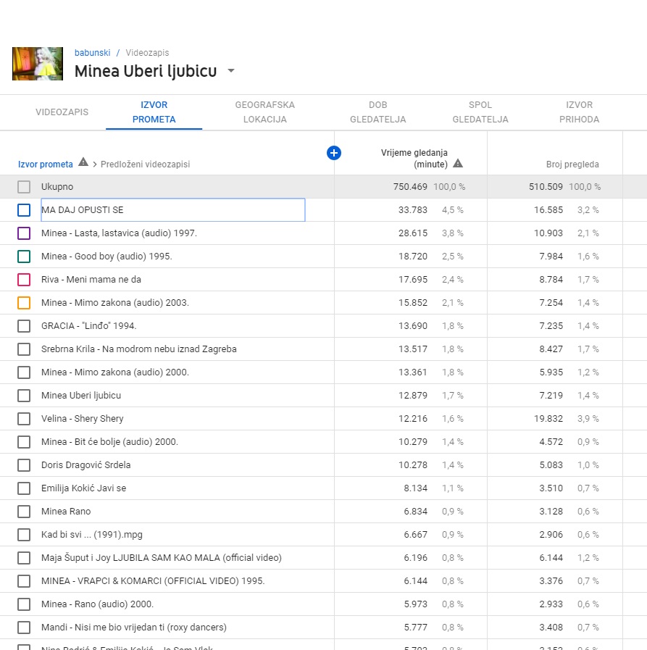
Task: Toggle the Ukupno checkbox
Action: pos(24,186)
